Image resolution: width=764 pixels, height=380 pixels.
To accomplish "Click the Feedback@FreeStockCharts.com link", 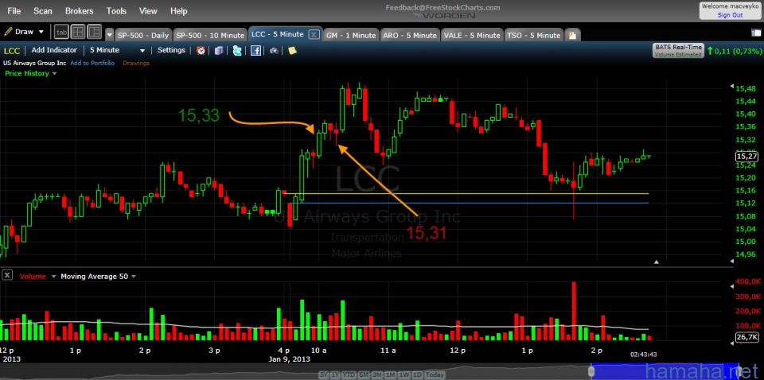I will tap(442, 7).
